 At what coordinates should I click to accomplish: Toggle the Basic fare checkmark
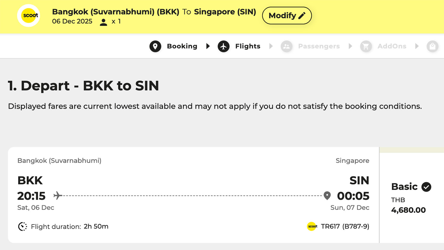pos(426,187)
